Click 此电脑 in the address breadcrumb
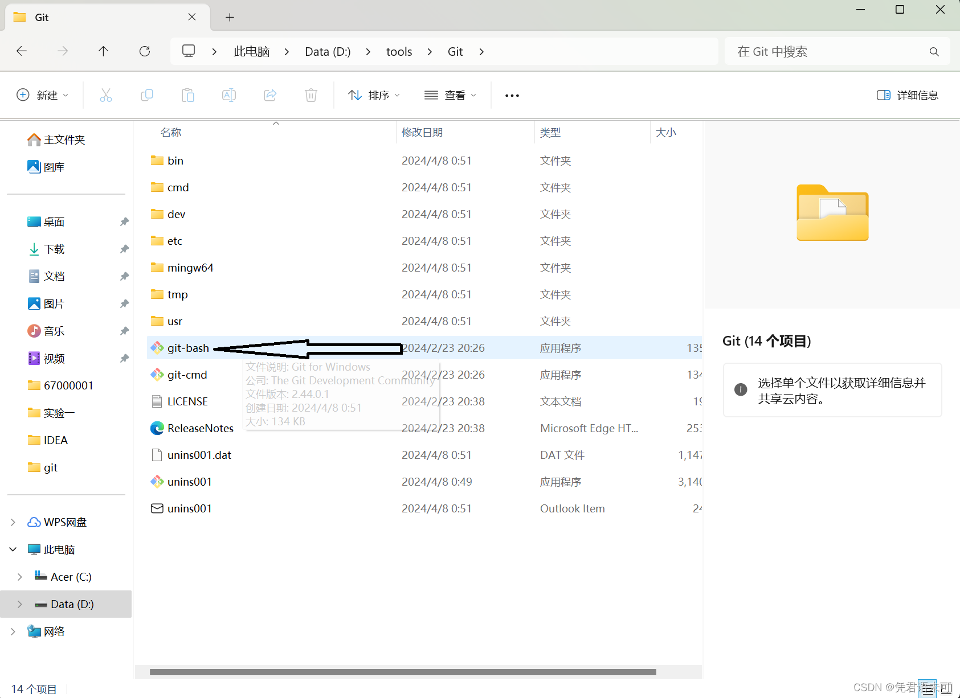Viewport: 960px width, 698px height. [x=251, y=52]
